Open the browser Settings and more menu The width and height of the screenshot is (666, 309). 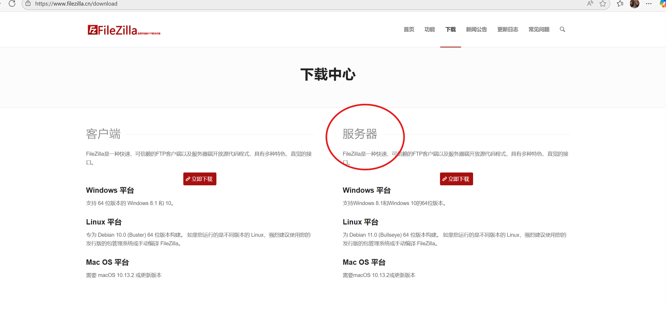(x=649, y=4)
